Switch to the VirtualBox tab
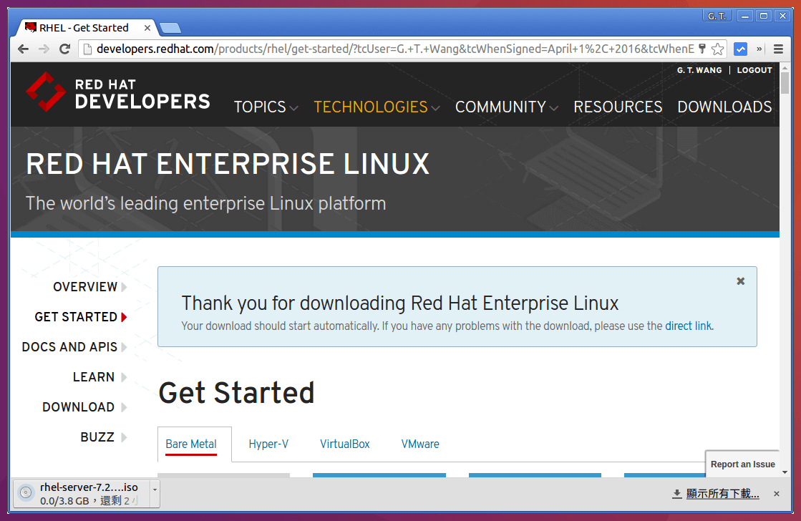Screen dimensions: 801x521 [345, 444]
